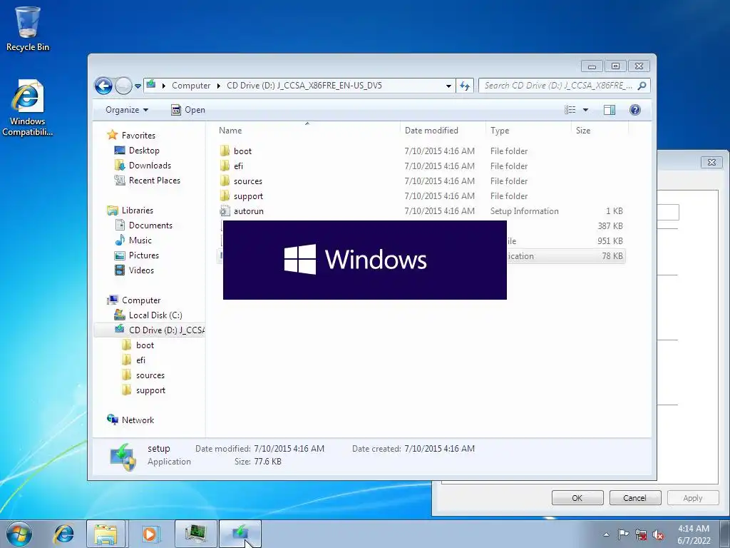Show hidden tray icons arrow

coord(606,534)
